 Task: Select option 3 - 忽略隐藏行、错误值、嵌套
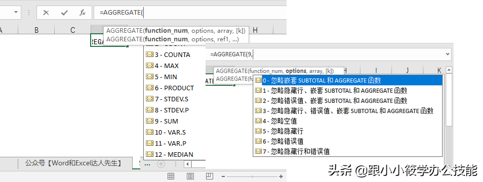coord(348,111)
